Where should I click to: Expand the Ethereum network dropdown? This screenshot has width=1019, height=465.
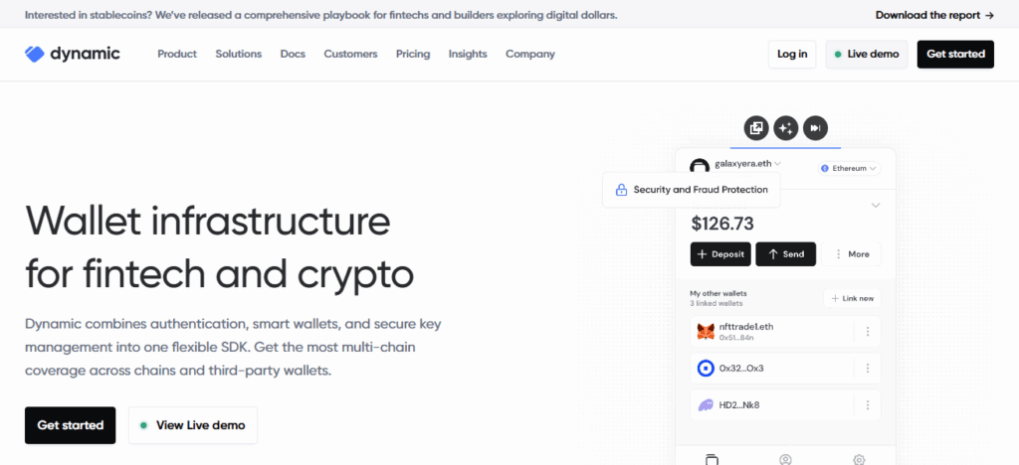pos(849,169)
